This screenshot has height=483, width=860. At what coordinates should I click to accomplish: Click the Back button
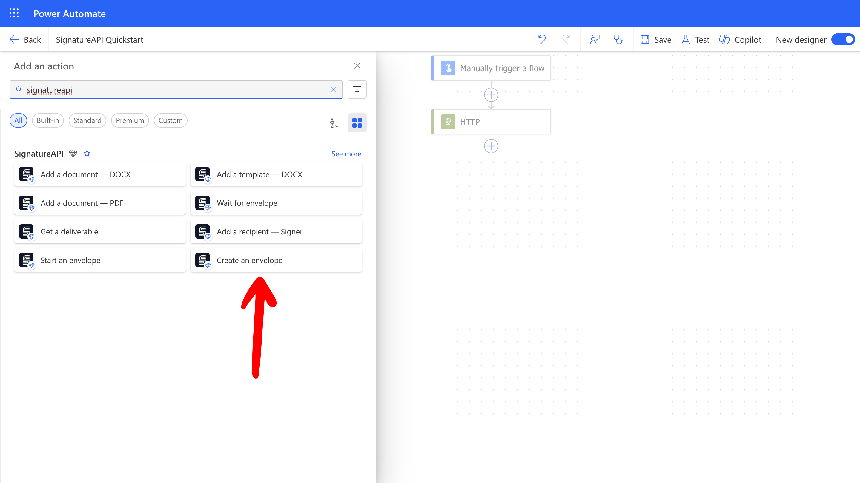click(25, 40)
